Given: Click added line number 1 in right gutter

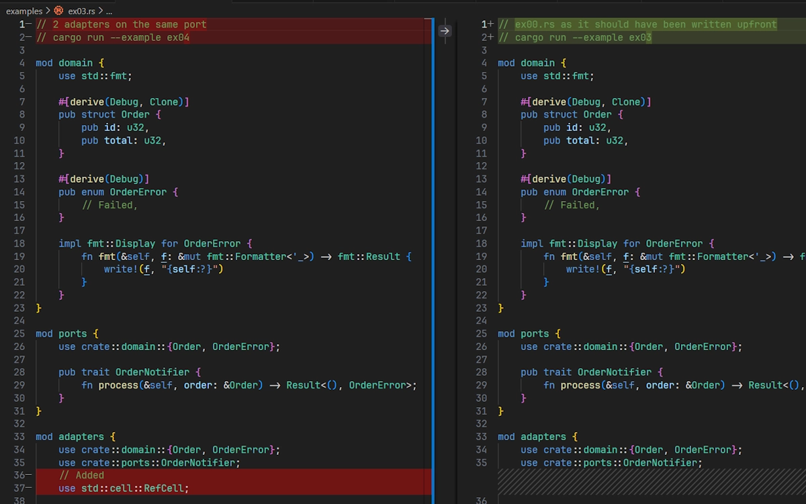Looking at the screenshot, I should pos(486,24).
